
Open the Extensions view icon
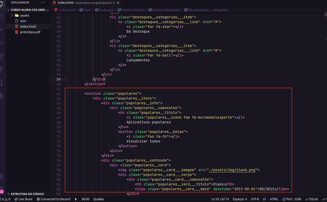pyautogui.click(x=2, y=56)
